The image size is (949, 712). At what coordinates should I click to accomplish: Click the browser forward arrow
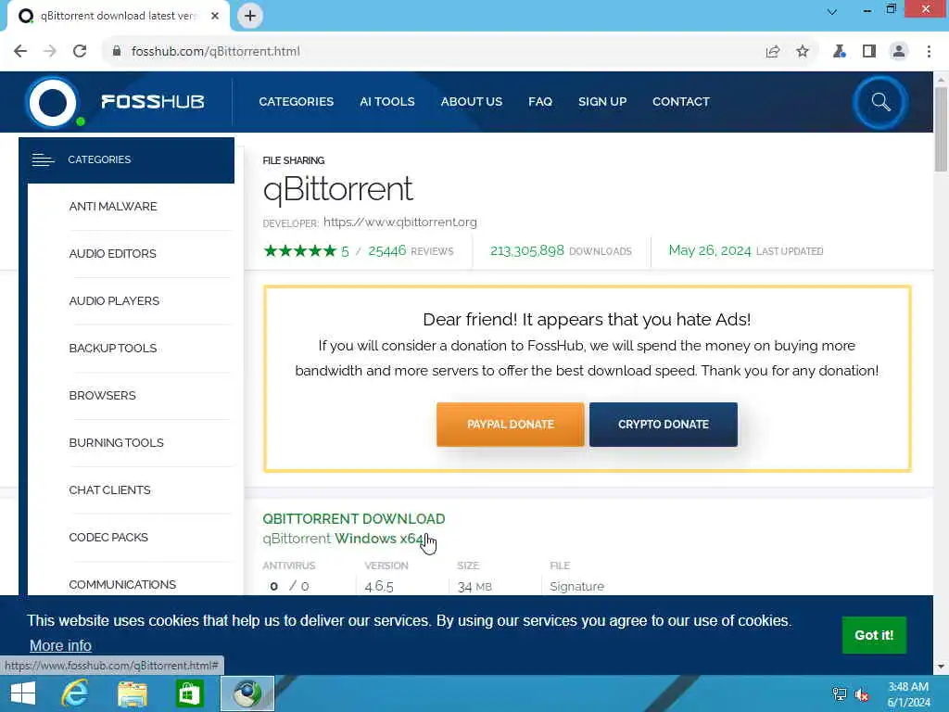(x=50, y=52)
